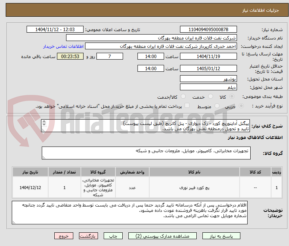
Task: Click the نام دستگاه خریدار field
Action: (x=151, y=38)
